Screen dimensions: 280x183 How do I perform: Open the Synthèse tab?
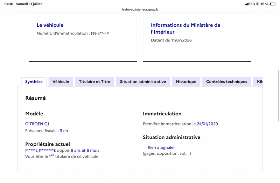coord(34,82)
